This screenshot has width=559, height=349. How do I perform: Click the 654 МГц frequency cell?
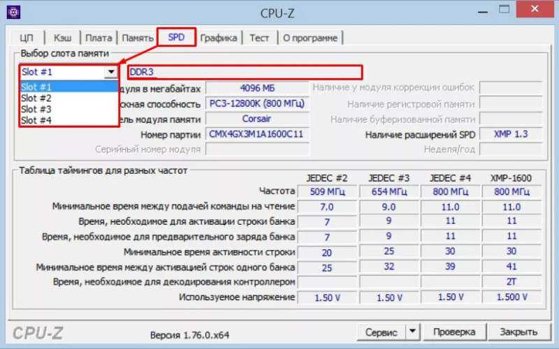pyautogui.click(x=389, y=191)
